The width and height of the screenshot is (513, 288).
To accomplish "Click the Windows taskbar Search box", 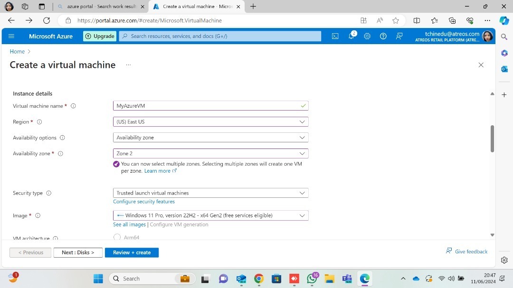I will [152, 279].
